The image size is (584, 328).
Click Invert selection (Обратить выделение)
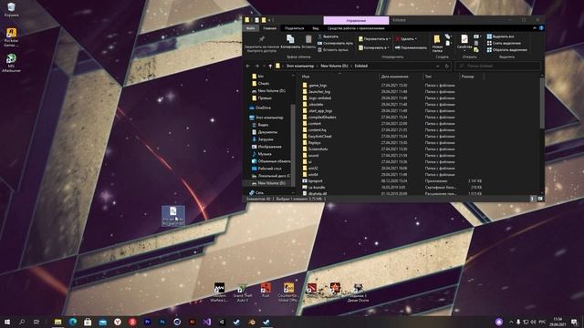coord(507,50)
